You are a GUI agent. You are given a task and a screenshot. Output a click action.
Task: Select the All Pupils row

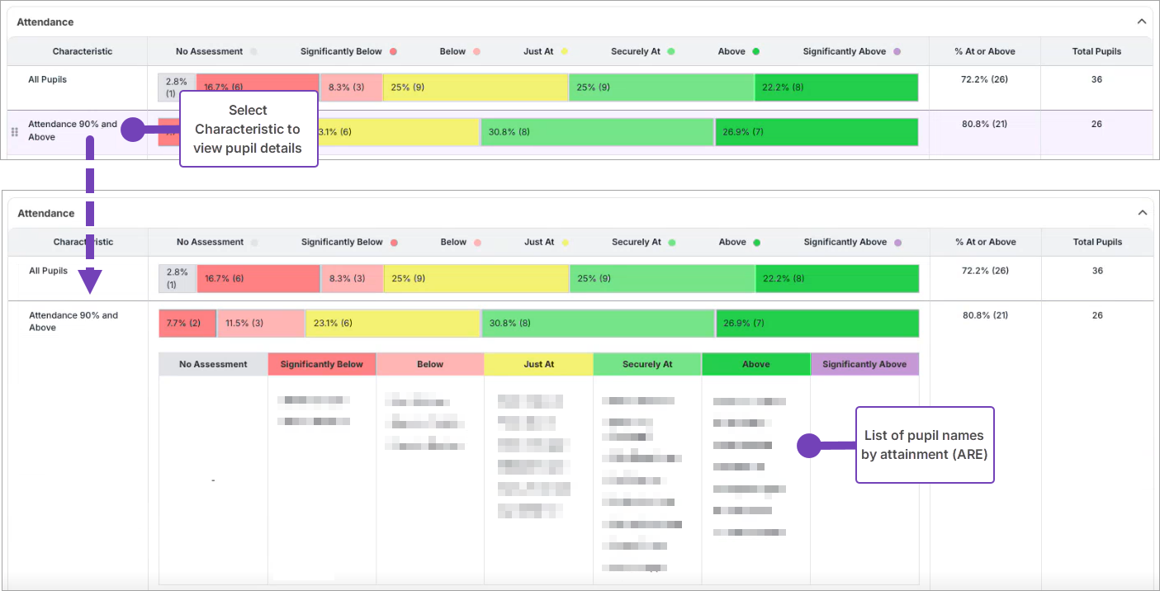click(x=50, y=79)
